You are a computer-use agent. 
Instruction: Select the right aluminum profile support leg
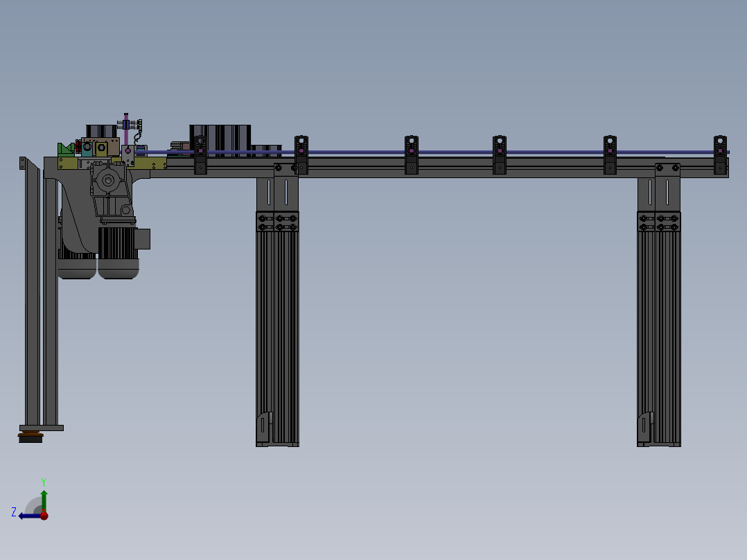659,329
